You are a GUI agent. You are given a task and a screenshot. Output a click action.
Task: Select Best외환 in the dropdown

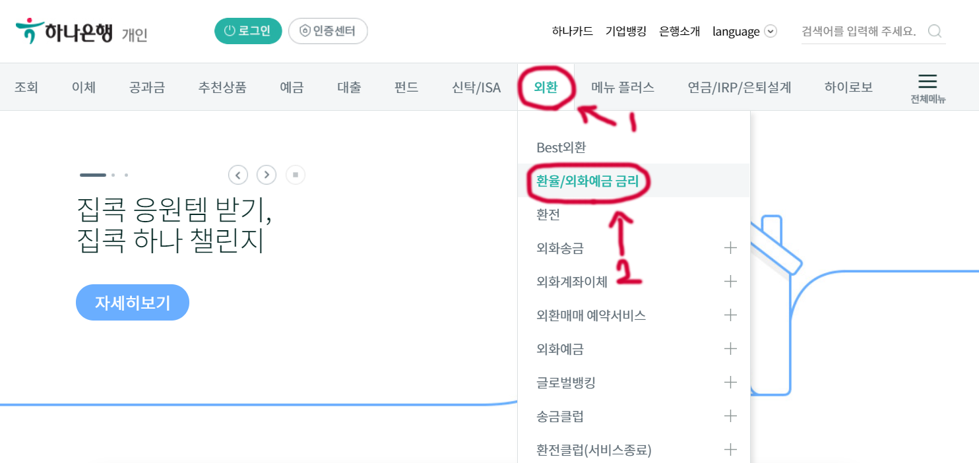(x=561, y=147)
